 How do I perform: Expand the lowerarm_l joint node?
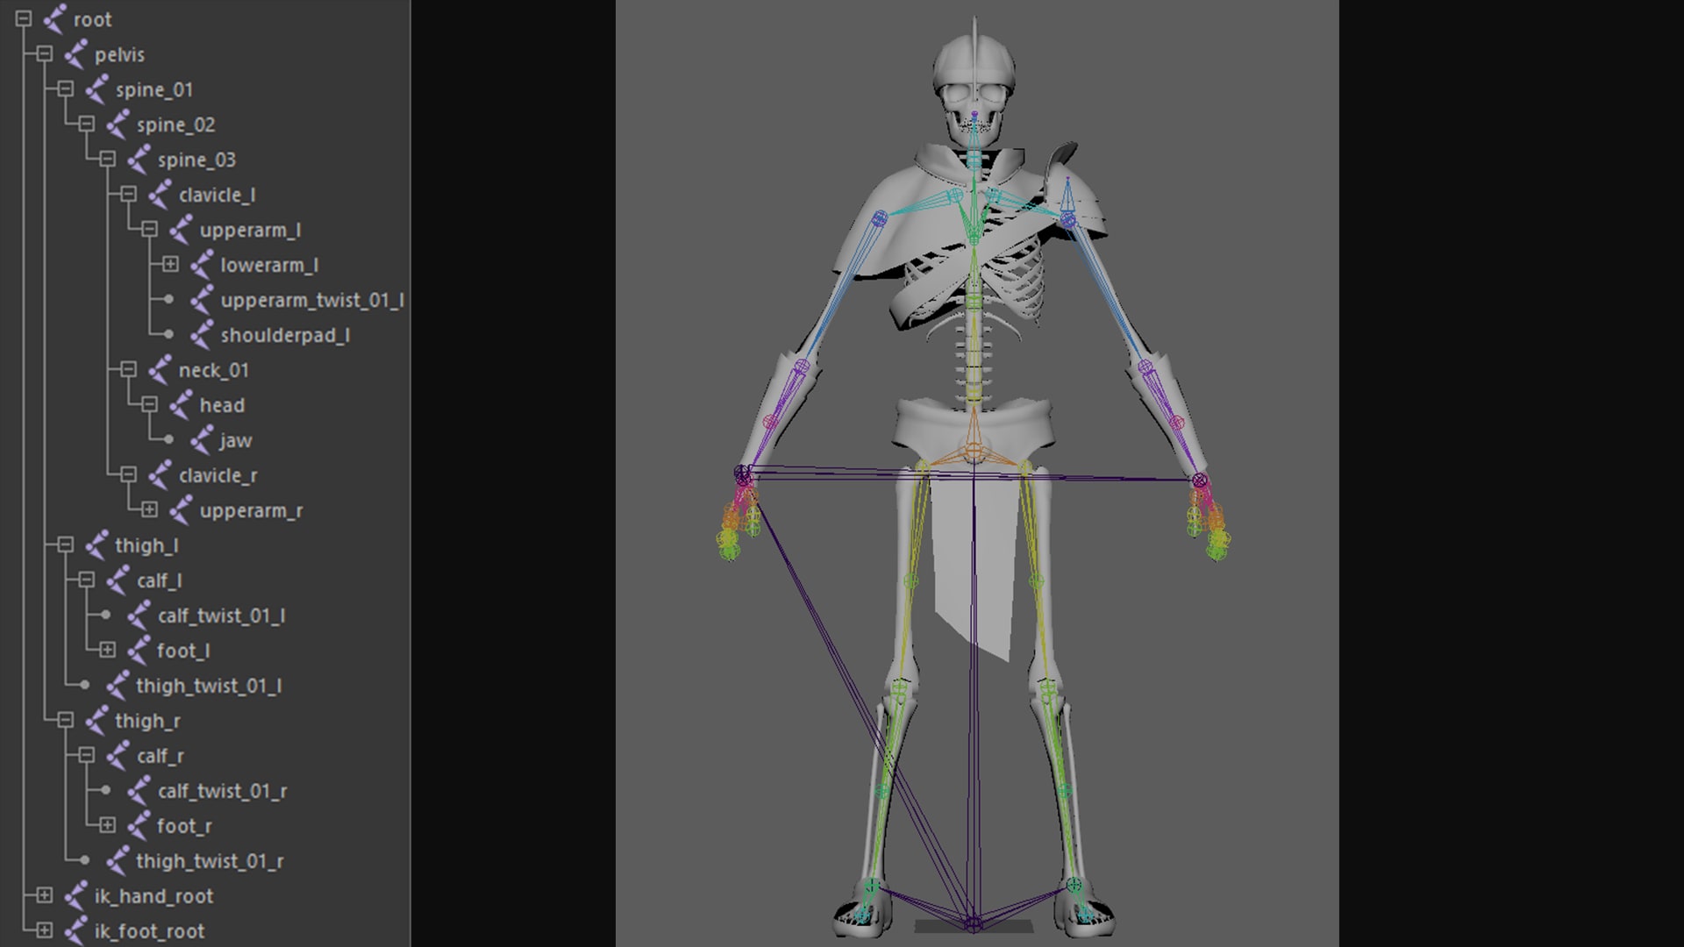click(170, 264)
